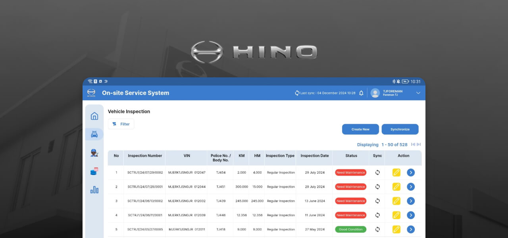Open the Home icon in sidebar
The width and height of the screenshot is (508, 238).
(94, 116)
